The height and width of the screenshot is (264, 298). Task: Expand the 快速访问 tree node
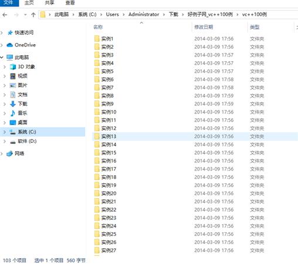(x=2, y=32)
